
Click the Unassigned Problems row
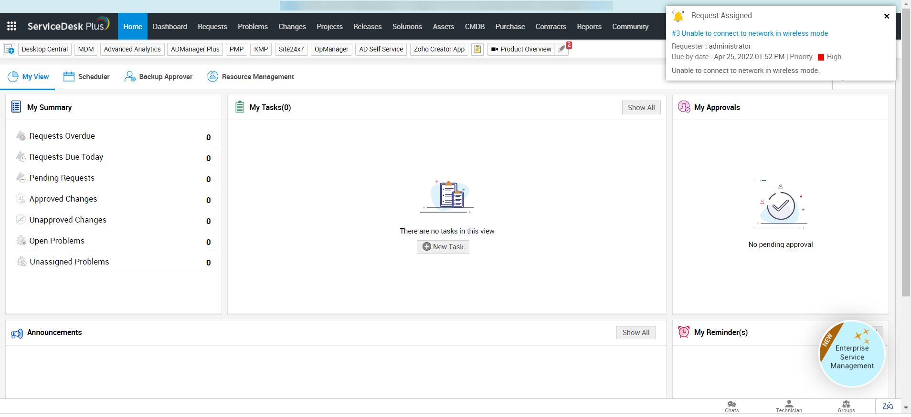[114, 262]
